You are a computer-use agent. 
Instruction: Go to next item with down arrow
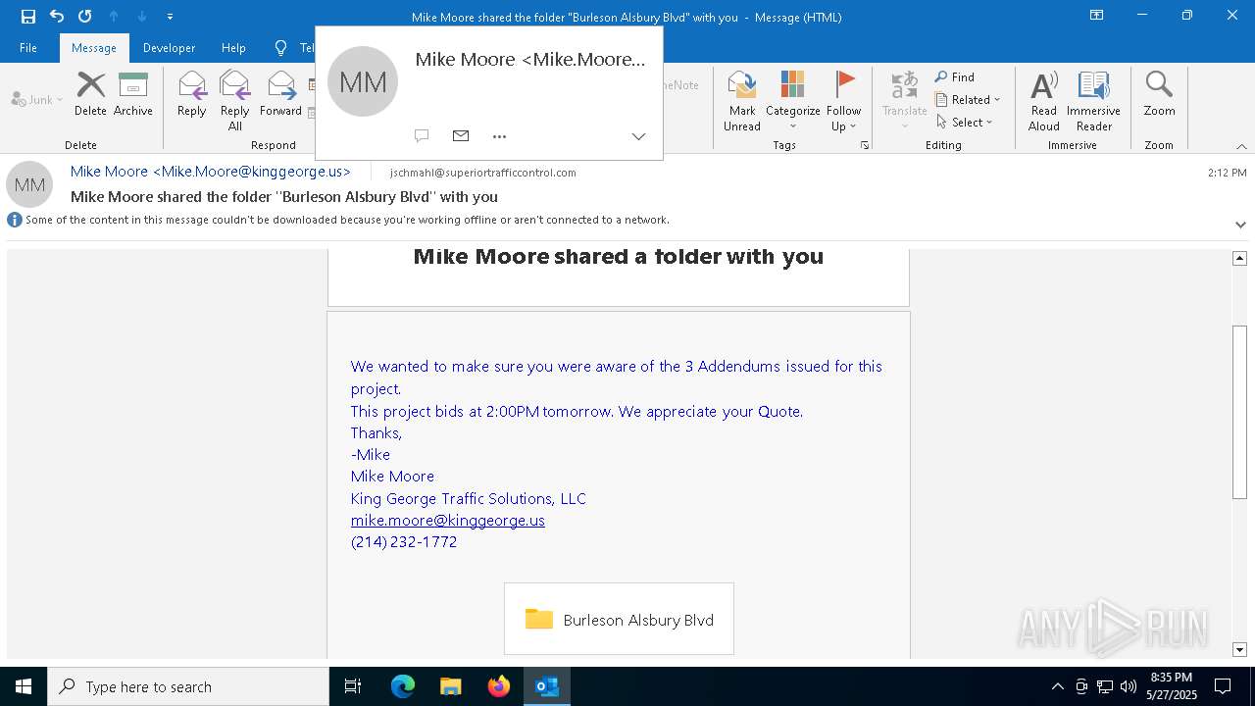[142, 17]
